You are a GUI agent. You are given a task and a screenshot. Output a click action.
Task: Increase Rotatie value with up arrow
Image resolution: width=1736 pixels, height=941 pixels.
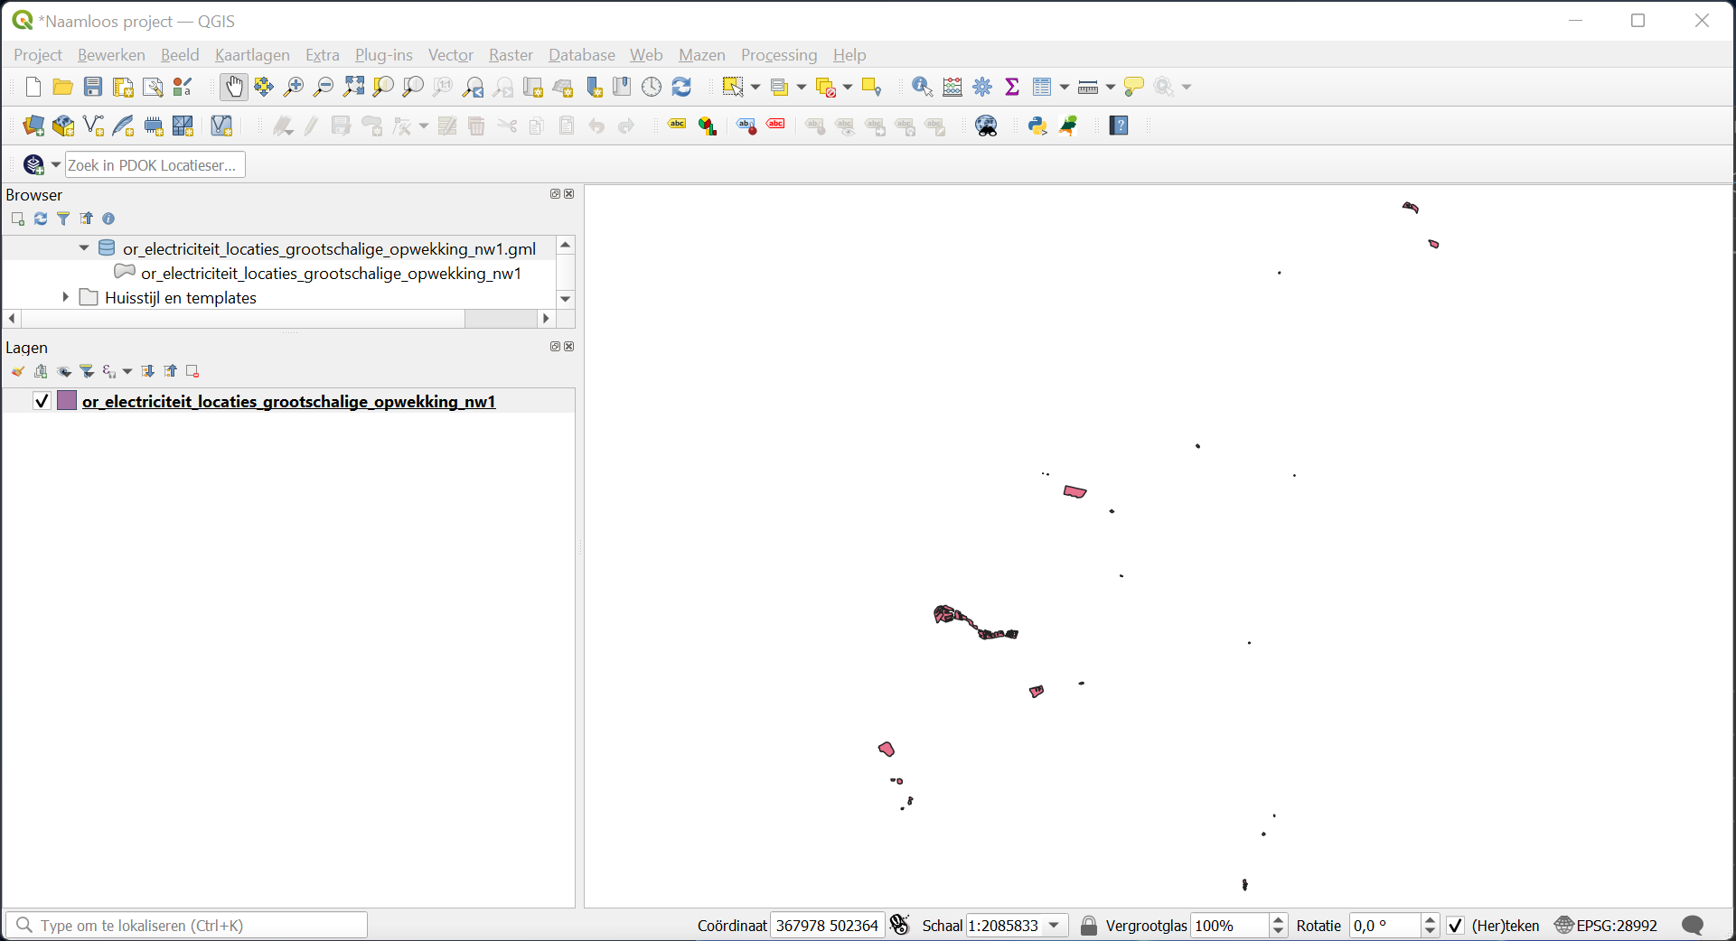point(1430,920)
